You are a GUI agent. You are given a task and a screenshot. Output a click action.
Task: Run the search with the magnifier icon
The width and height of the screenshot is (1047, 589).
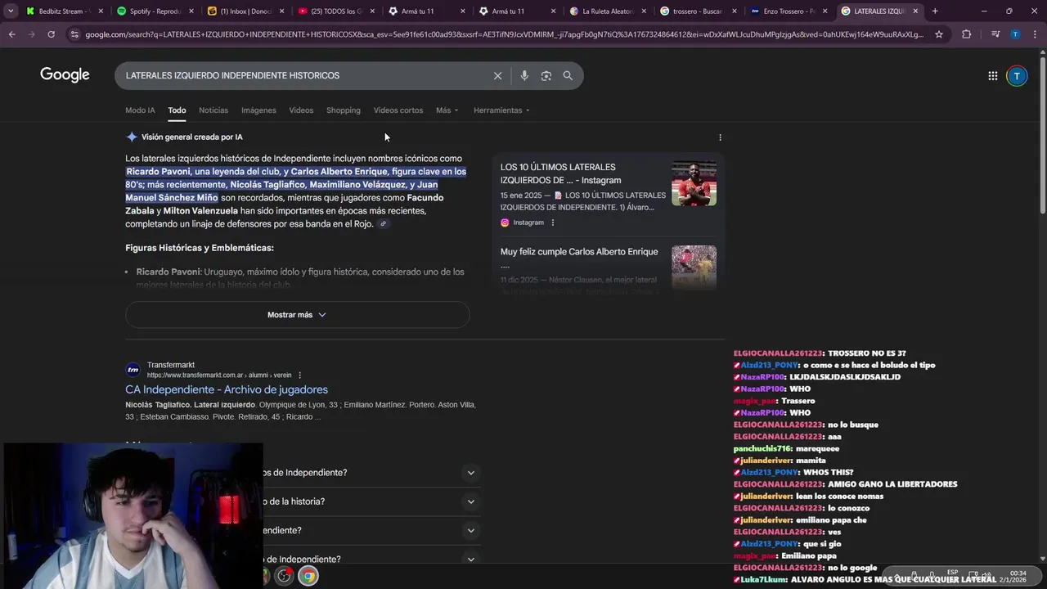coord(568,75)
